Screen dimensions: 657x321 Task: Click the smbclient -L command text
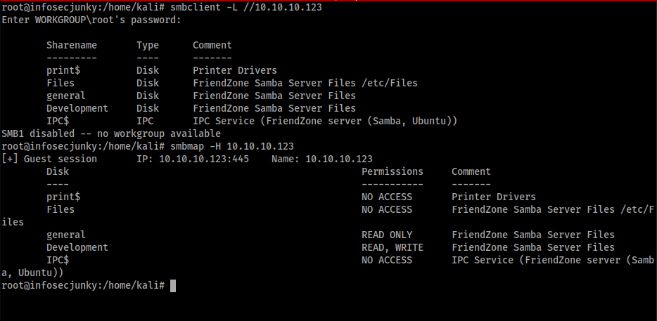246,7
